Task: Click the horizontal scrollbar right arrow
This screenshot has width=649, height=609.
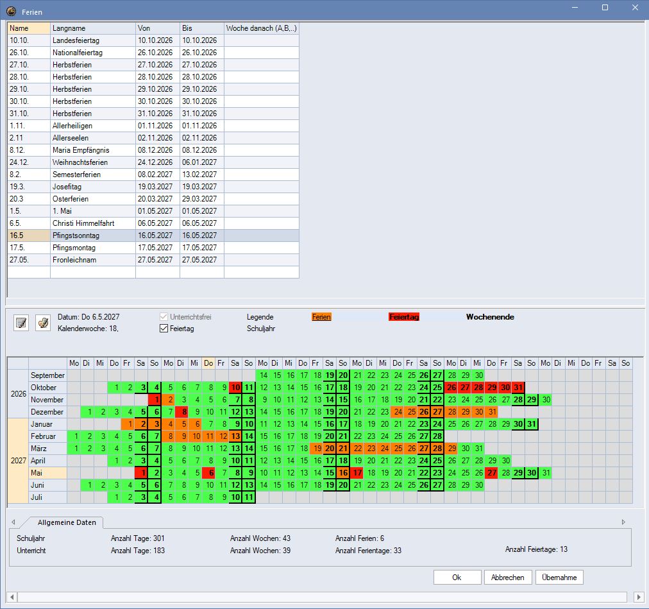Action: click(639, 597)
